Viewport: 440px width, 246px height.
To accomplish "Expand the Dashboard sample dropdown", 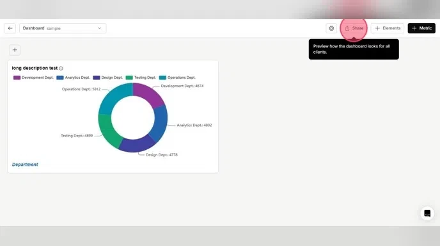I will pyautogui.click(x=63, y=28).
